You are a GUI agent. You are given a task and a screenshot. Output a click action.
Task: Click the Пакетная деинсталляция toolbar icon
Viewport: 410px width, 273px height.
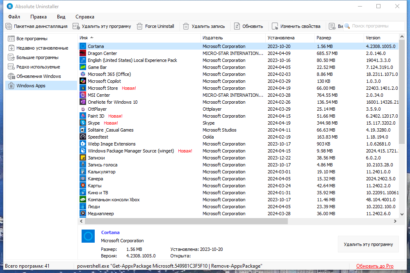[x=9, y=26]
